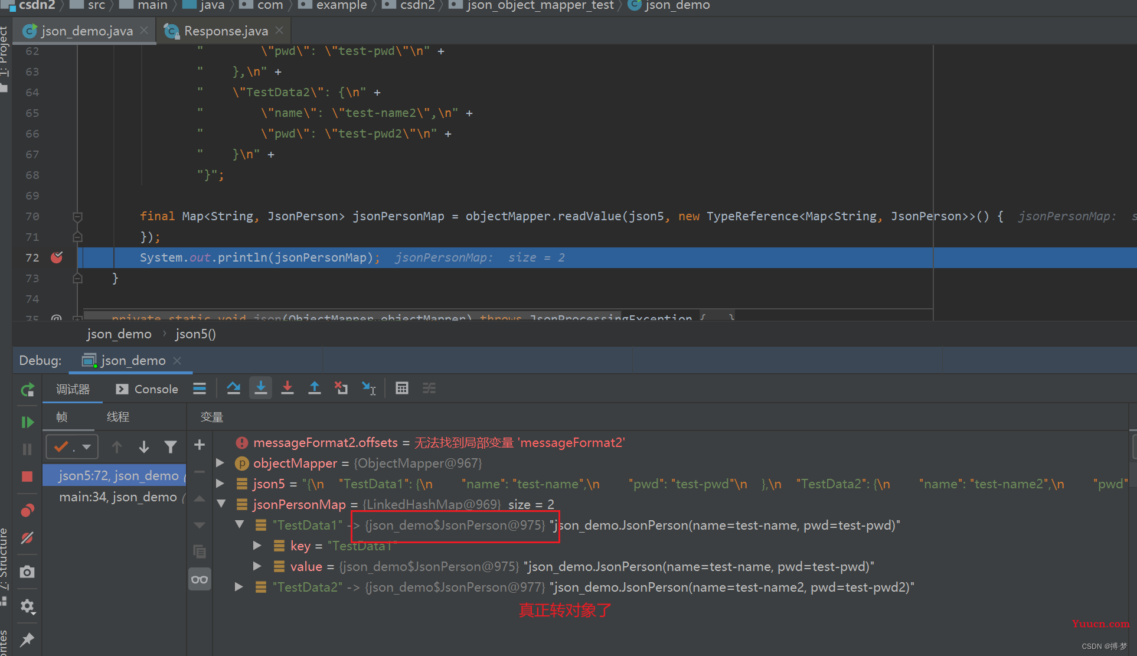Resume program execution
This screenshot has height=656, width=1137.
(27, 422)
